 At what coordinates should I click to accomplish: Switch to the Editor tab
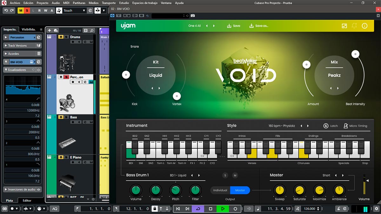[x=27, y=200]
